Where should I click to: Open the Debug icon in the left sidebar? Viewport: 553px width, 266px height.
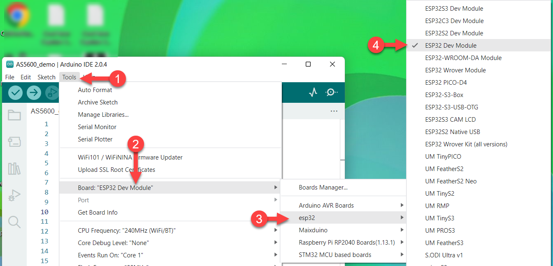pyautogui.click(x=14, y=195)
